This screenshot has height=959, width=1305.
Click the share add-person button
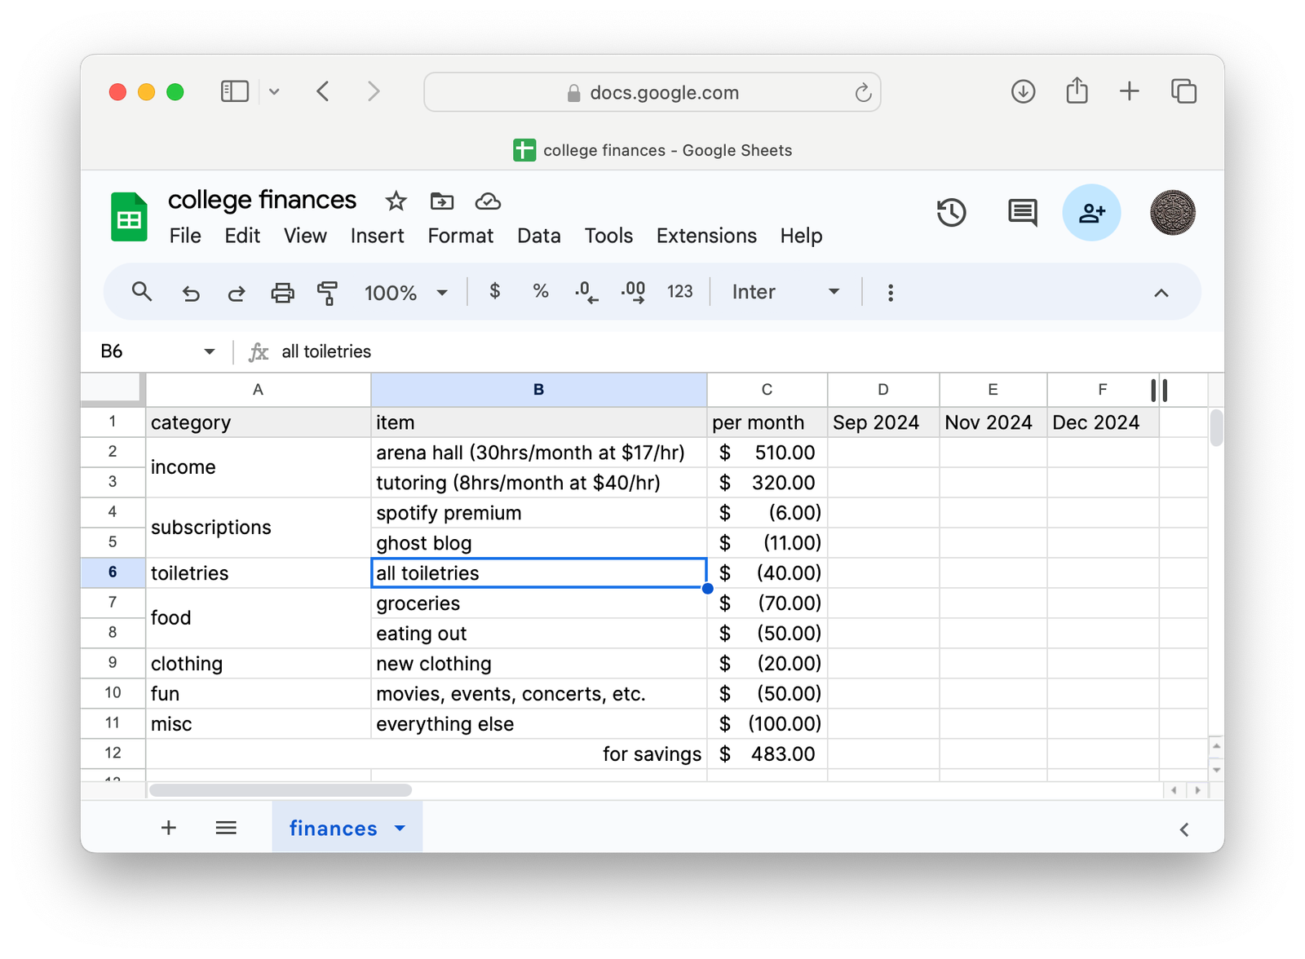1091,213
